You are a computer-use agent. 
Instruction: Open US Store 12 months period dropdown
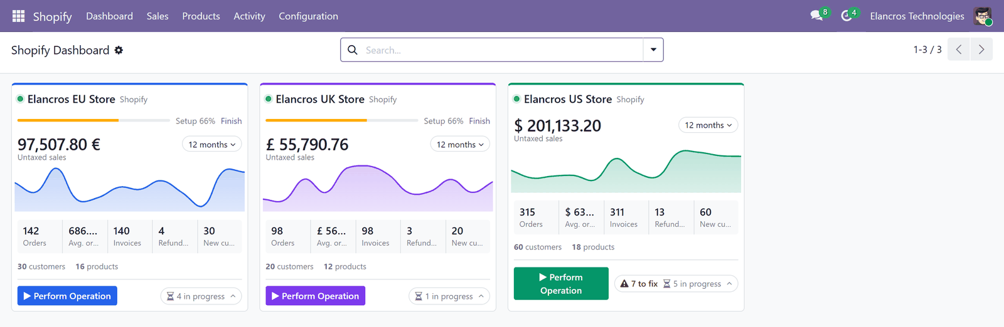[708, 125]
